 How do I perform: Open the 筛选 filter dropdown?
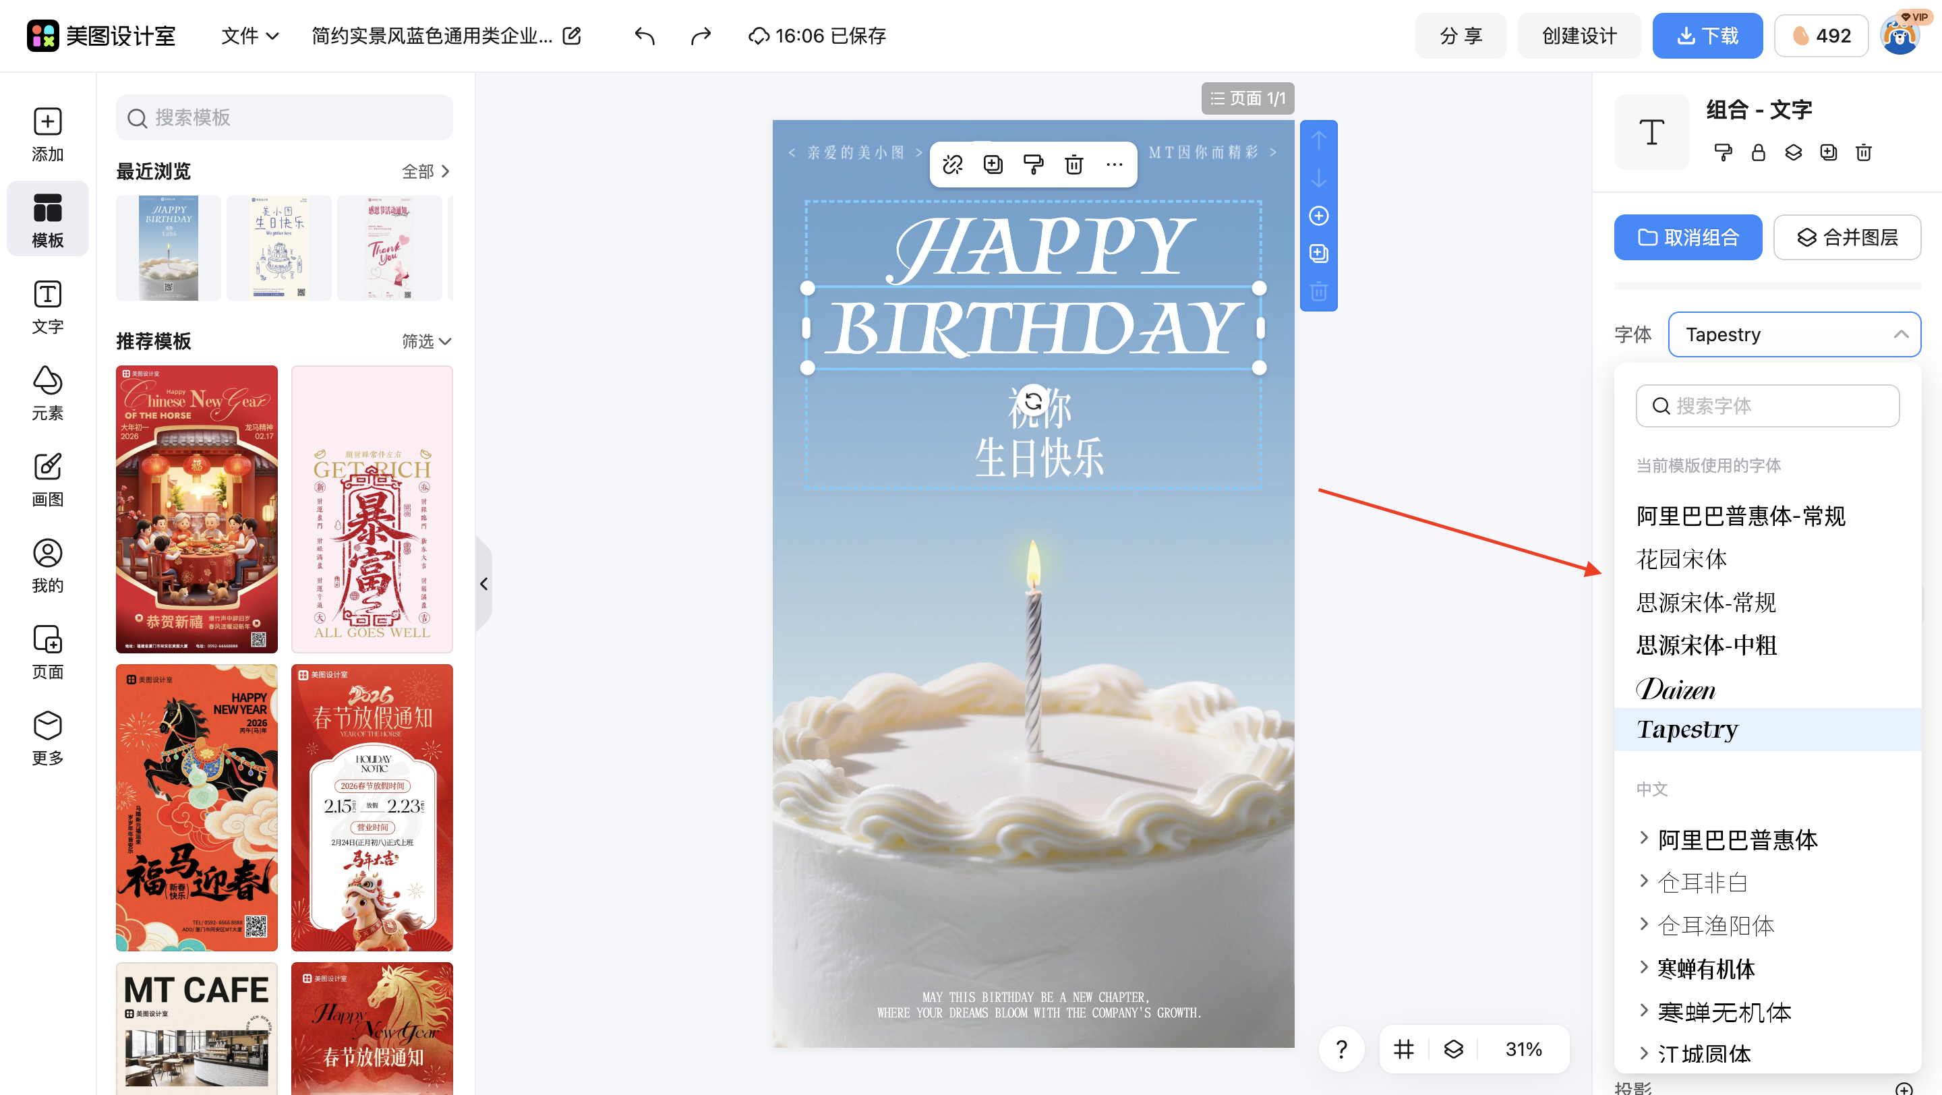pos(426,341)
